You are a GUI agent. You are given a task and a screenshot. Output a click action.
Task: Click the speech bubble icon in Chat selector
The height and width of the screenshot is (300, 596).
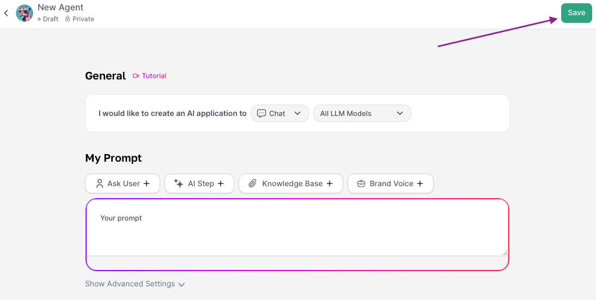(x=261, y=113)
